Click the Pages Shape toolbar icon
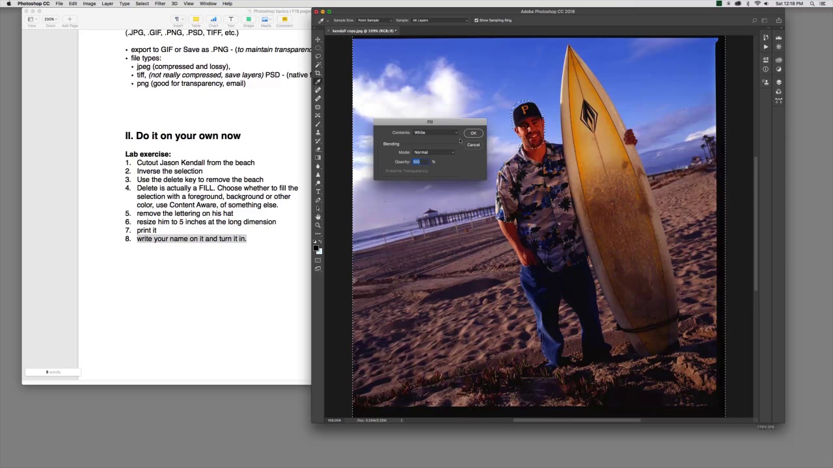This screenshot has height=468, width=833. click(x=248, y=19)
